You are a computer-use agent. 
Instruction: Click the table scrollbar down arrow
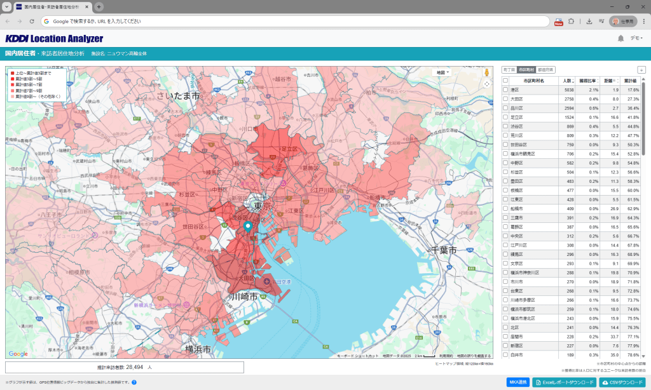643,356
